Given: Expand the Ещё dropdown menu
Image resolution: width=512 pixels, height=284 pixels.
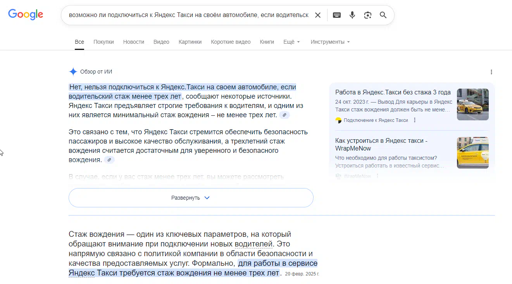Looking at the screenshot, I should click(292, 42).
